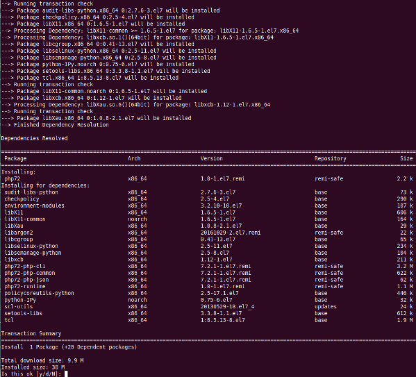Select 'php72-php-common' package name

point(29,273)
